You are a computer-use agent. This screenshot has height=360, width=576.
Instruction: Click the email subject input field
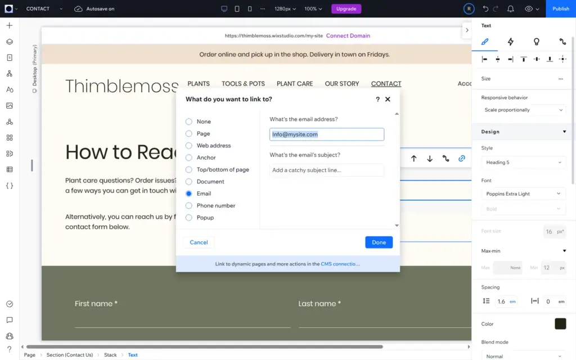point(327,170)
